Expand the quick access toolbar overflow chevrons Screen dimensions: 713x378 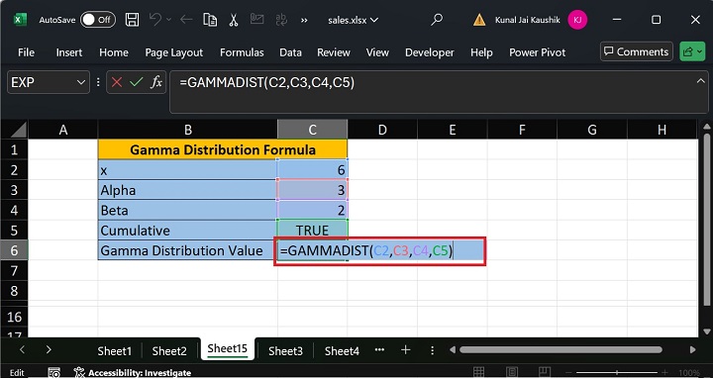(304, 20)
